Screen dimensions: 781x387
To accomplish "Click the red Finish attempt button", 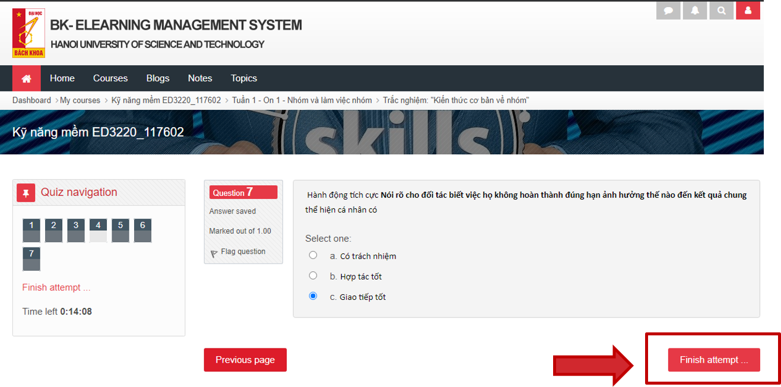I will click(x=714, y=360).
